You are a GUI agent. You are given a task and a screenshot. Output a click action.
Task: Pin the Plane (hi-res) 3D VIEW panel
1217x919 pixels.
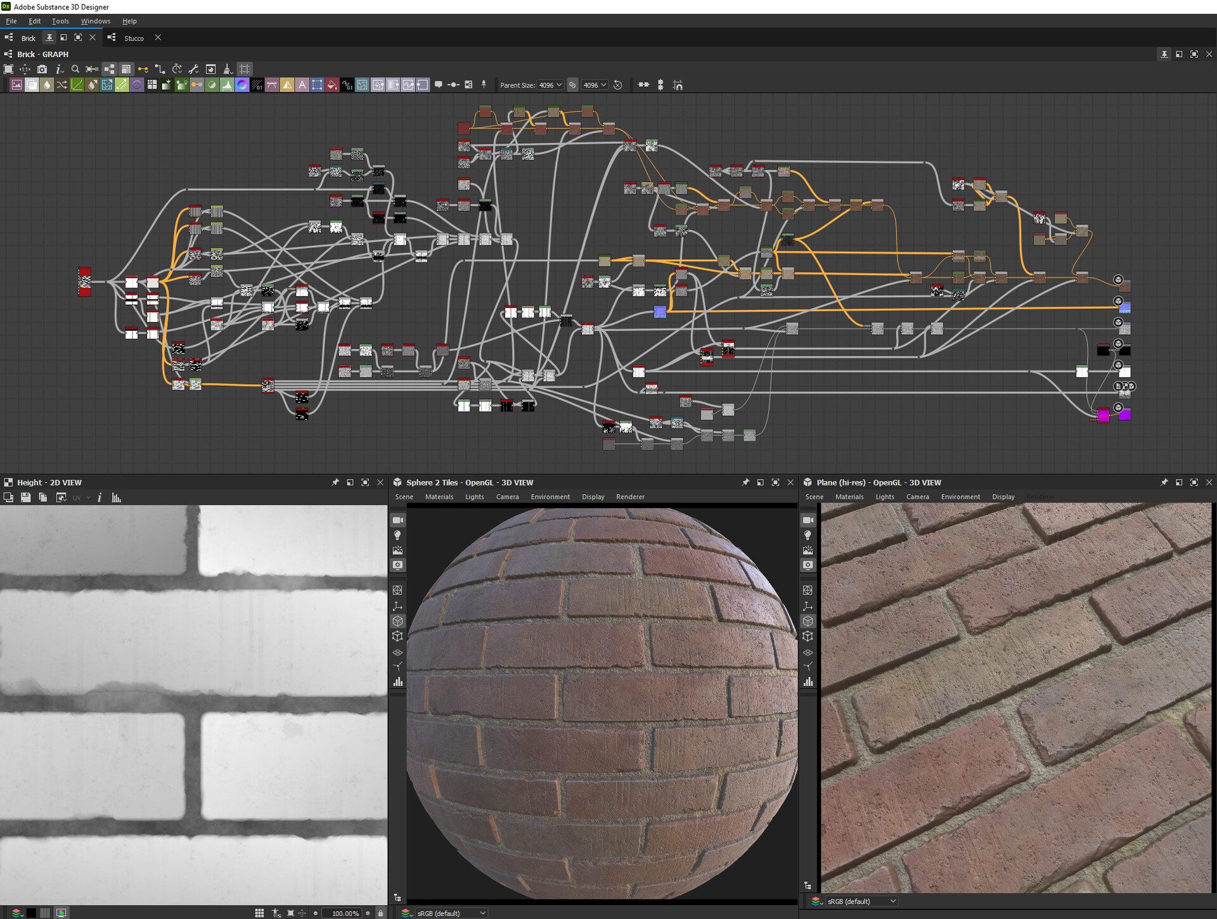click(x=1164, y=482)
